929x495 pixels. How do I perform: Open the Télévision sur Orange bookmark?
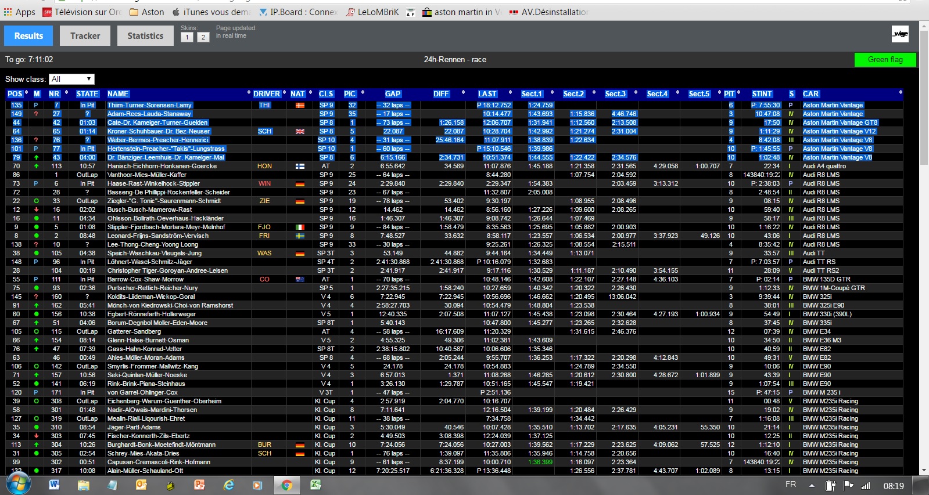coord(83,12)
